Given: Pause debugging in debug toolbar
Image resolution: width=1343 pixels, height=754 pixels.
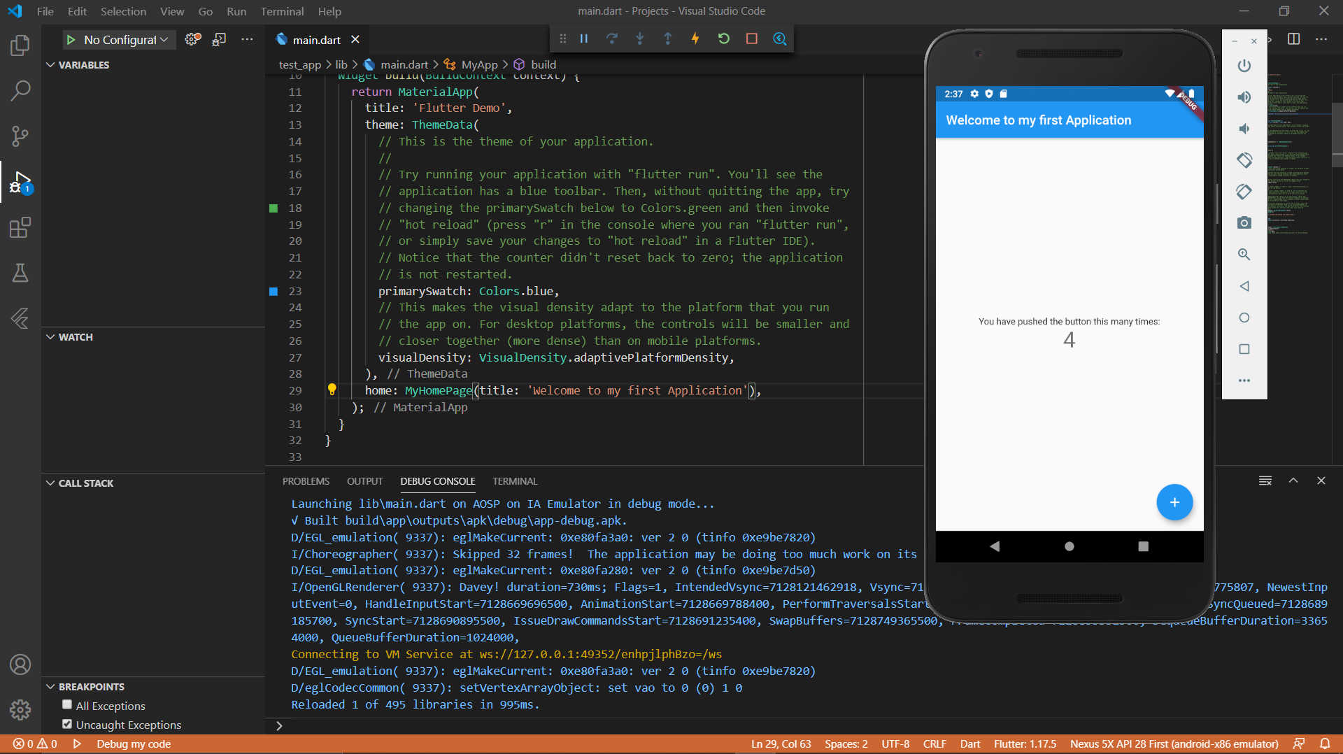Looking at the screenshot, I should [584, 38].
